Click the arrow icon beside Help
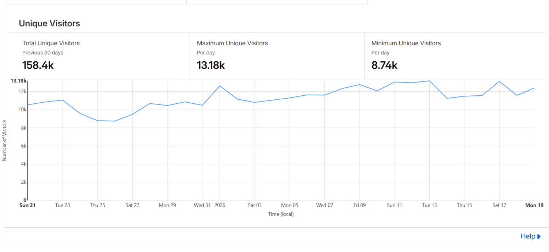Screen dimensions: 549x252 point(539,236)
